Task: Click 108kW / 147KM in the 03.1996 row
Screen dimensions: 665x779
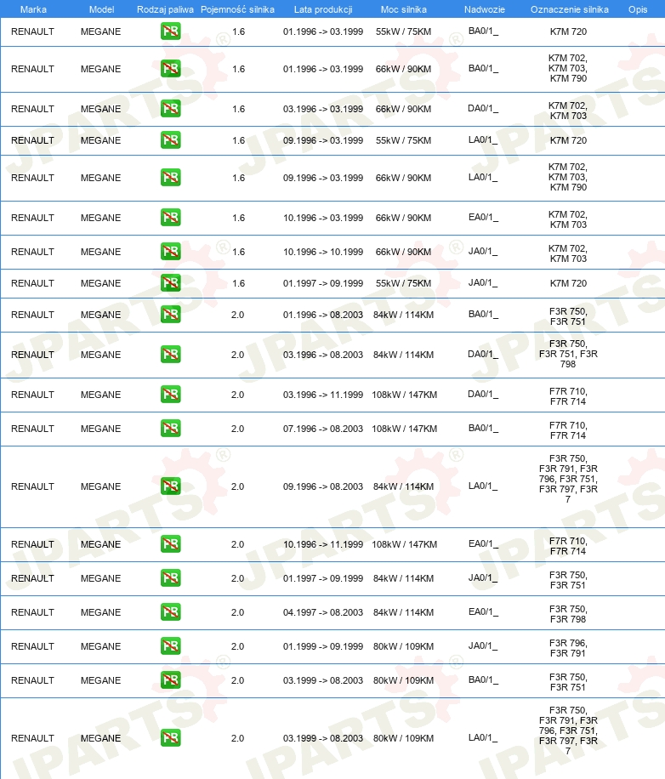Action: 404,395
